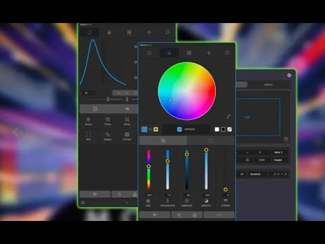This screenshot has width=325, height=244.
Task: Open the home tab in the front color window
Action: click(x=150, y=53)
